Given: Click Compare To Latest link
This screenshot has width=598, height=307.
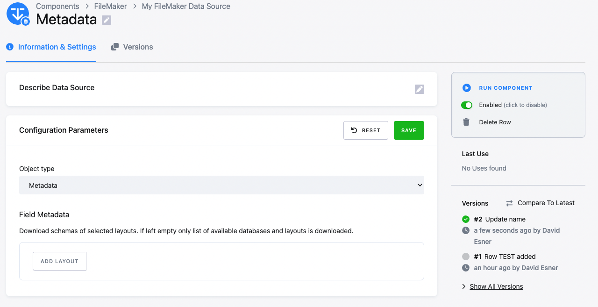Looking at the screenshot, I should [546, 203].
